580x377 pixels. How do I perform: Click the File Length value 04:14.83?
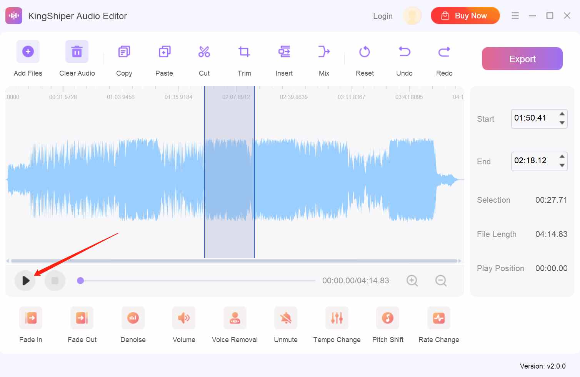coord(551,234)
